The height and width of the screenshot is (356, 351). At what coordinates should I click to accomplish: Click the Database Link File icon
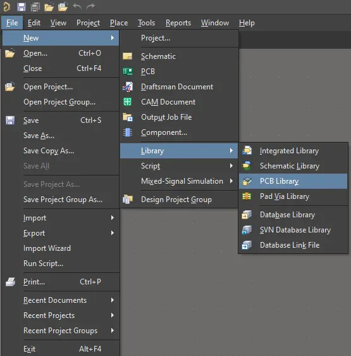pos(247,245)
